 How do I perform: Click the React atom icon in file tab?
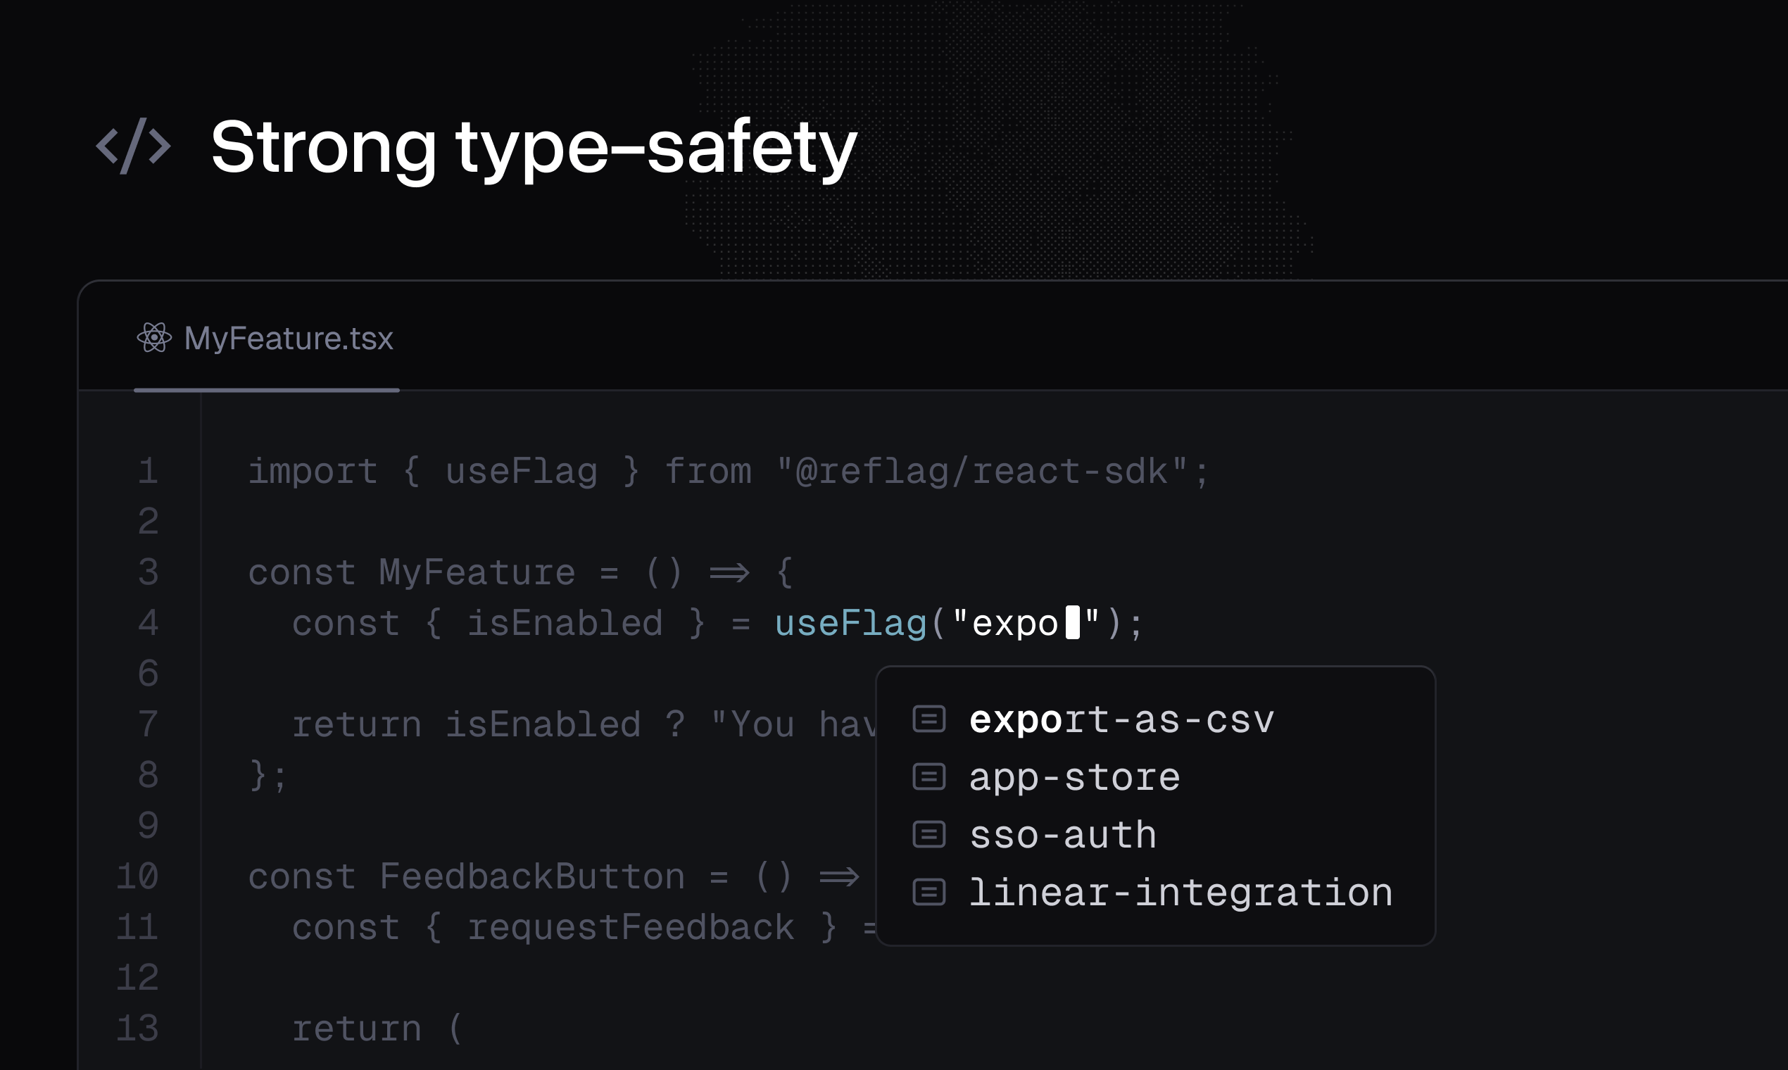click(153, 337)
